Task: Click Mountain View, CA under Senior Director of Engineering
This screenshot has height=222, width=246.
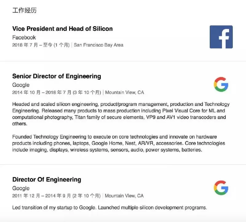Action: (x=125, y=92)
